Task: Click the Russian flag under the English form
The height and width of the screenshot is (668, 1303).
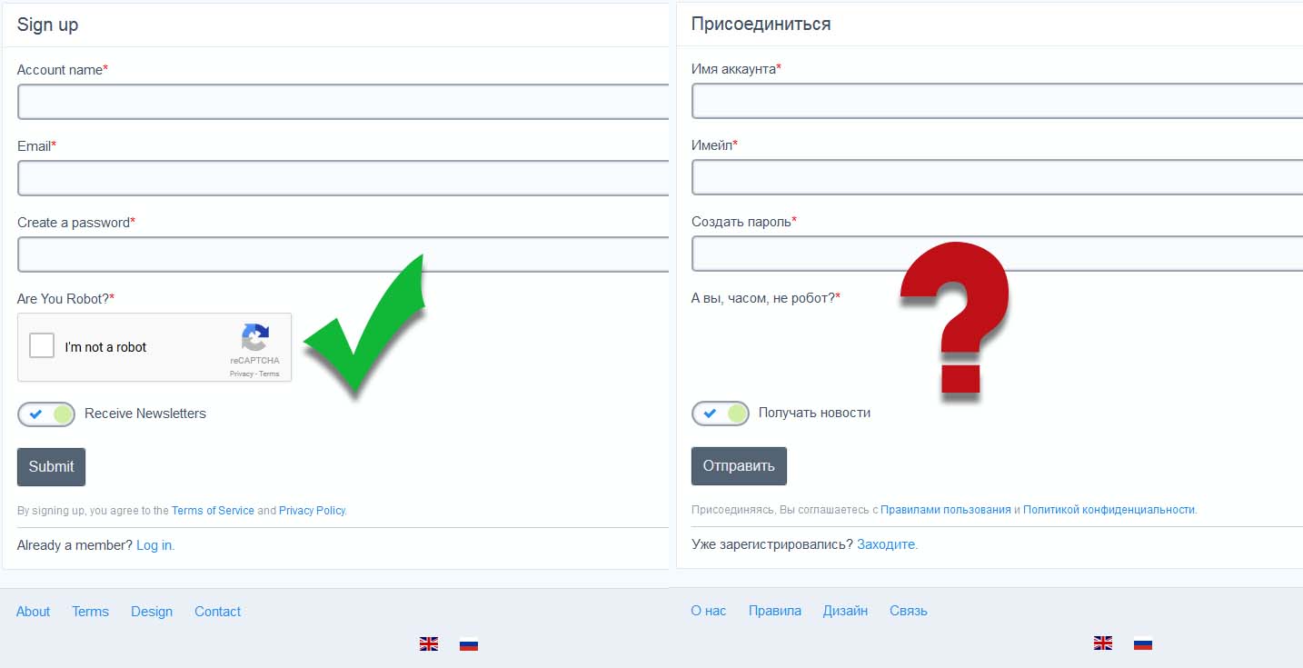Action: 469,644
